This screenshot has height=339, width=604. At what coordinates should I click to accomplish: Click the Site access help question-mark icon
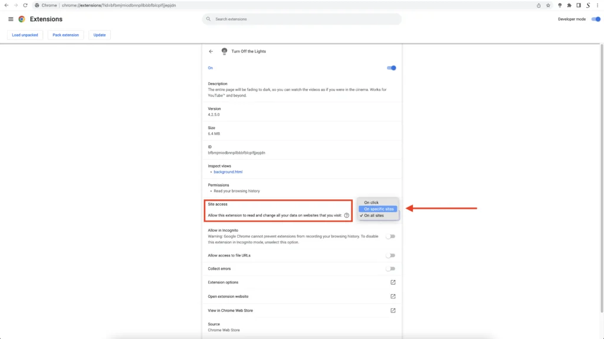pos(346,216)
